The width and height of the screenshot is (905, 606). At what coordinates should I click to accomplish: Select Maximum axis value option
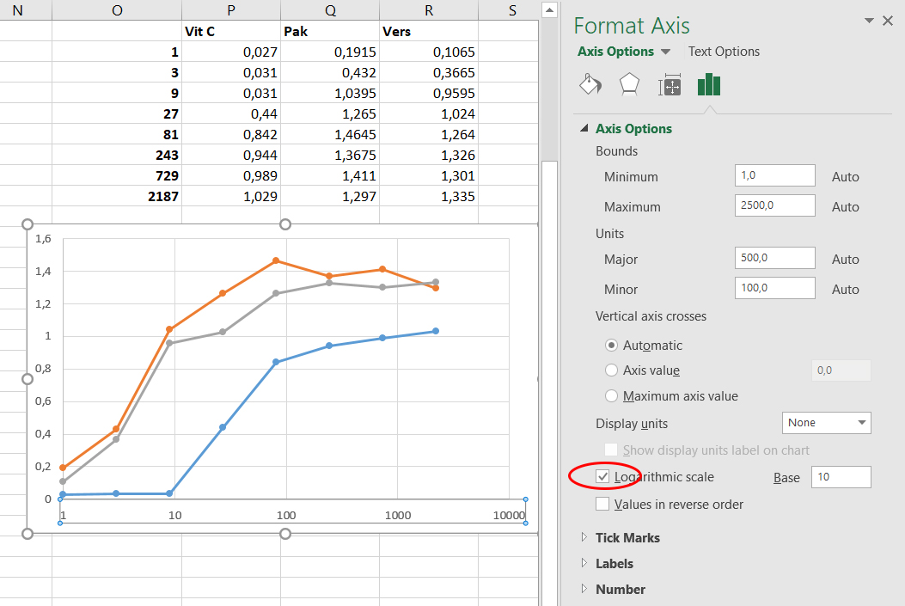pos(612,396)
